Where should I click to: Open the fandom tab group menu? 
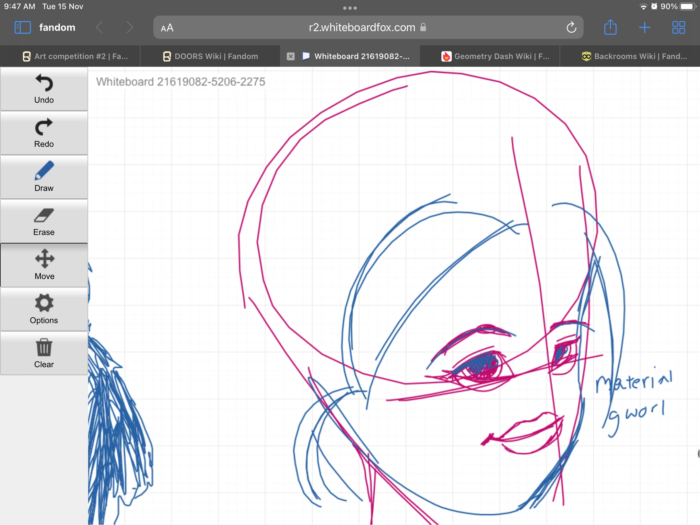(57, 28)
